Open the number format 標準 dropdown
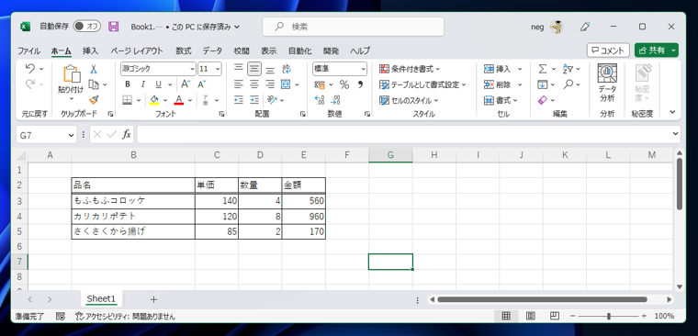 point(364,69)
